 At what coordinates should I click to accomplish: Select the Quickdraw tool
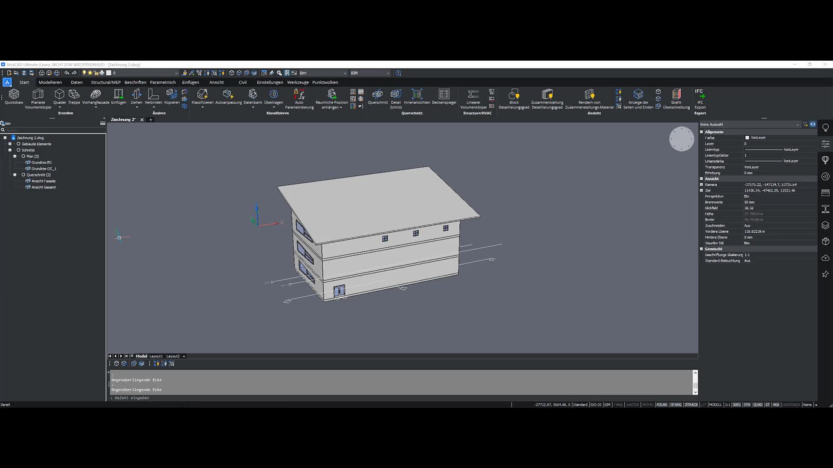point(14,97)
